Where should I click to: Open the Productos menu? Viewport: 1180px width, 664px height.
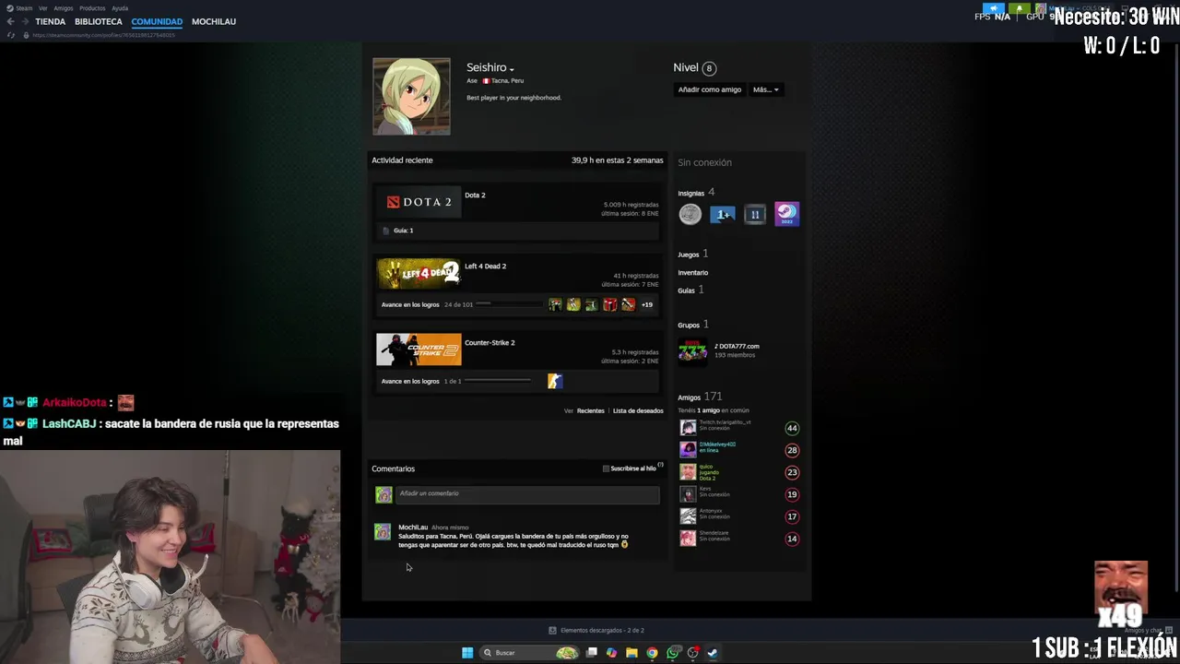tap(92, 8)
